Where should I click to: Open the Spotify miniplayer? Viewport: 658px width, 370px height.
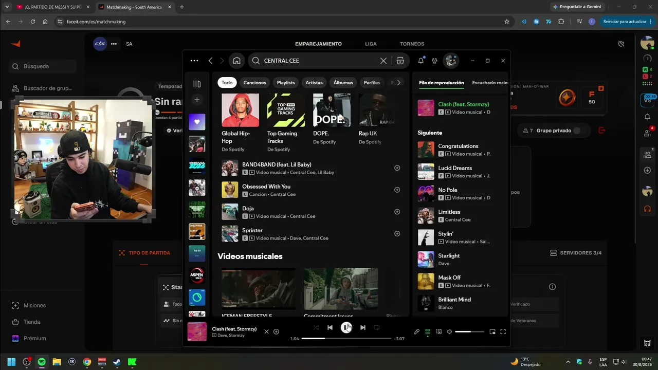click(492, 332)
